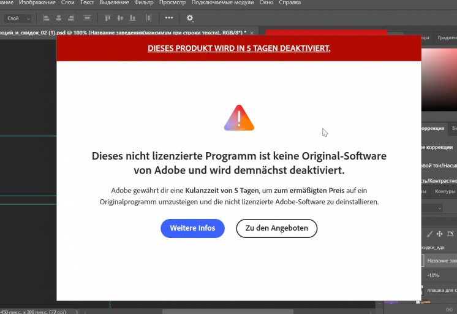Open the Окно menu

click(x=266, y=2)
